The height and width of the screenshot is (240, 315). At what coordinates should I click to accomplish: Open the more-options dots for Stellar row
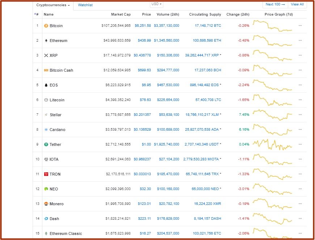[300, 115]
